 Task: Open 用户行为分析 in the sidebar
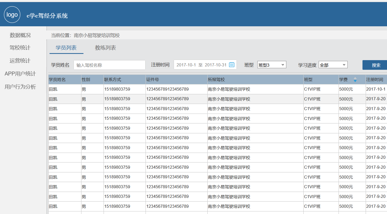(20, 87)
